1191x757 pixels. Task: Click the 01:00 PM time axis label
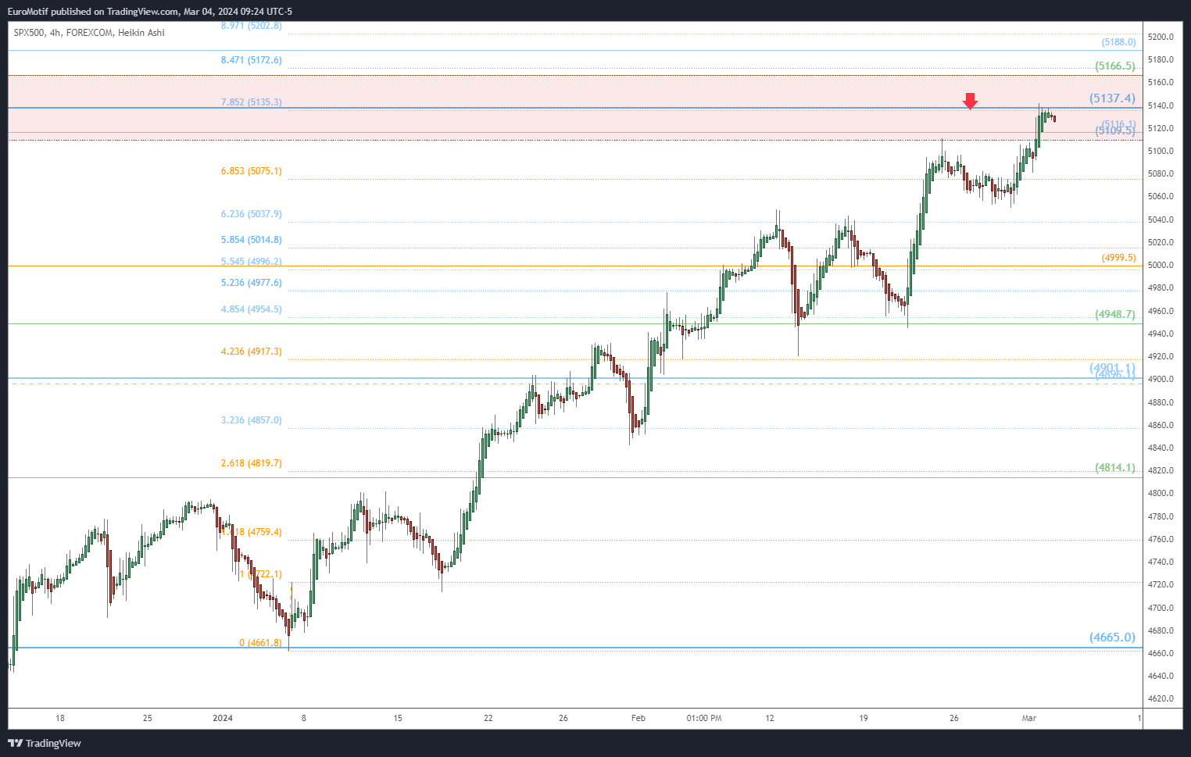tap(704, 718)
